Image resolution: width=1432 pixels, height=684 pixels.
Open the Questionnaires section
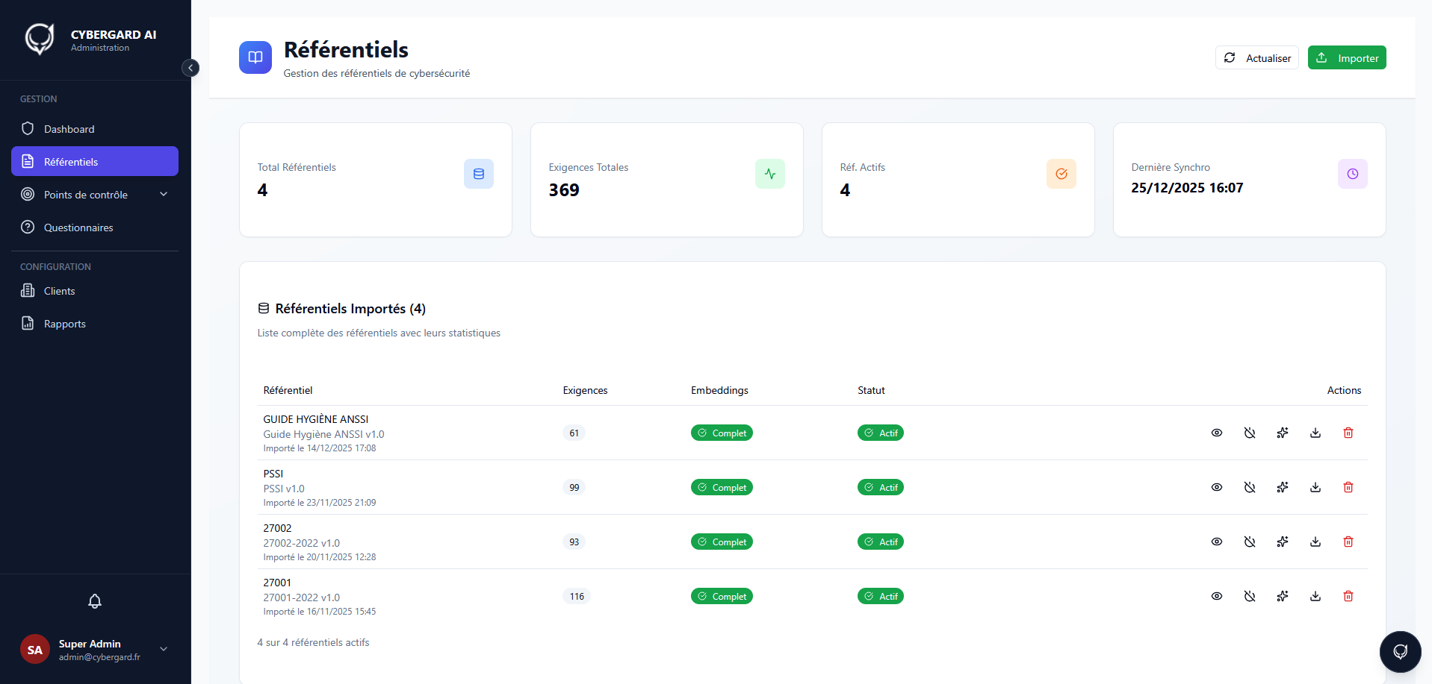[95, 228]
